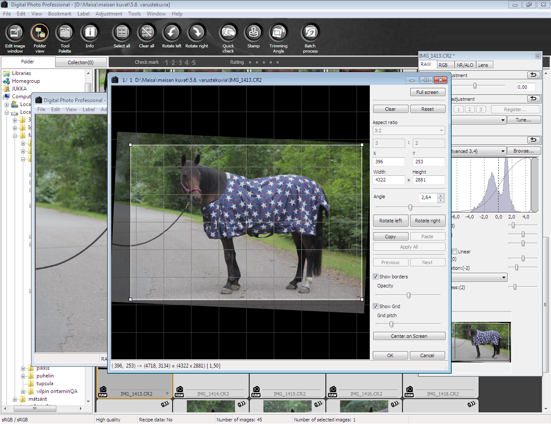The height and width of the screenshot is (424, 551).
Task: Click the Homegroup icon in folder tree
Action: [6, 81]
